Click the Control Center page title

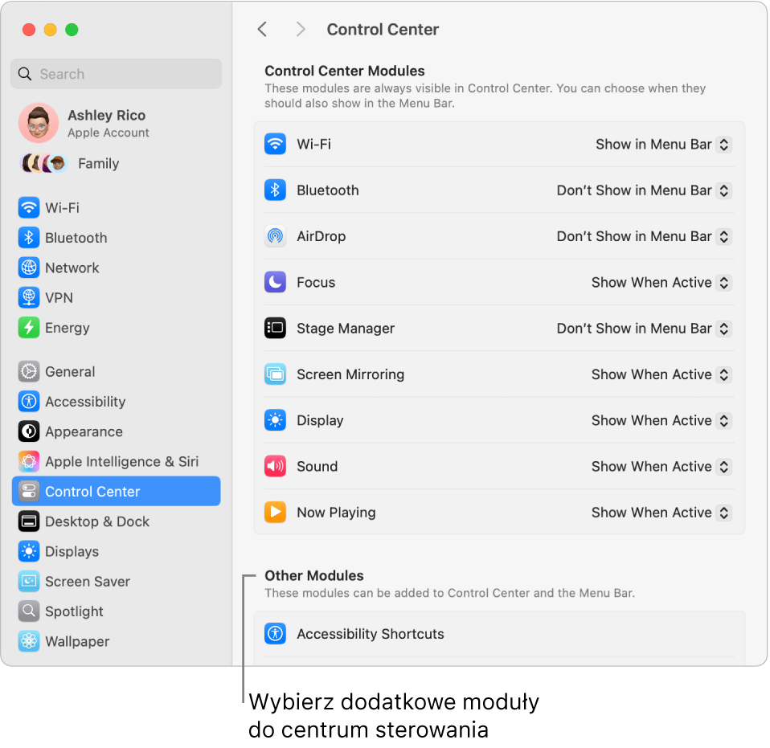pos(383,30)
